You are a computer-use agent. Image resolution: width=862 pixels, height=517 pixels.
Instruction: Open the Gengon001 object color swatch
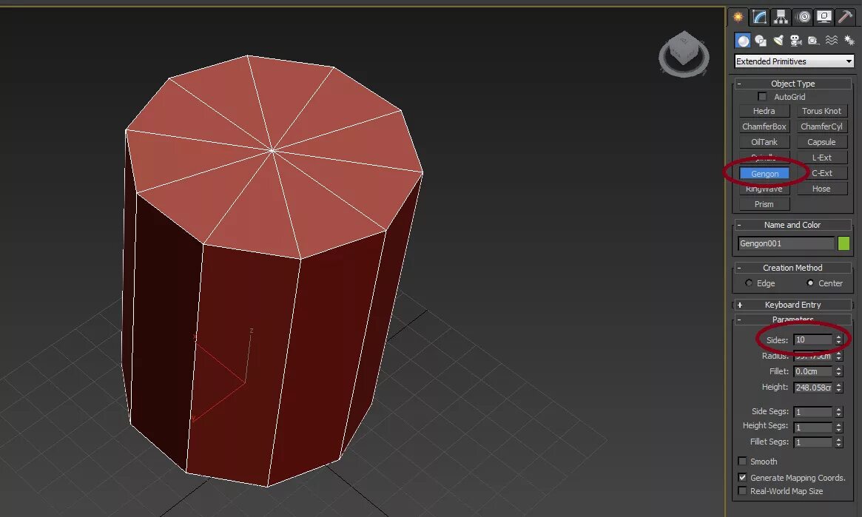(845, 243)
